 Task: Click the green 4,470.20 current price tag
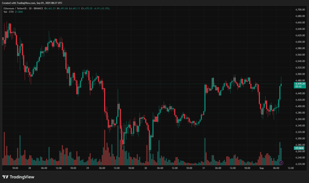pyautogui.click(x=300, y=84)
